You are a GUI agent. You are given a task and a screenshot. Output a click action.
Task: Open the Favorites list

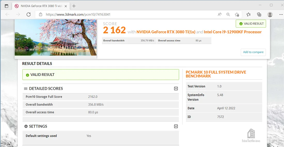pyautogui.click(x=248, y=14)
